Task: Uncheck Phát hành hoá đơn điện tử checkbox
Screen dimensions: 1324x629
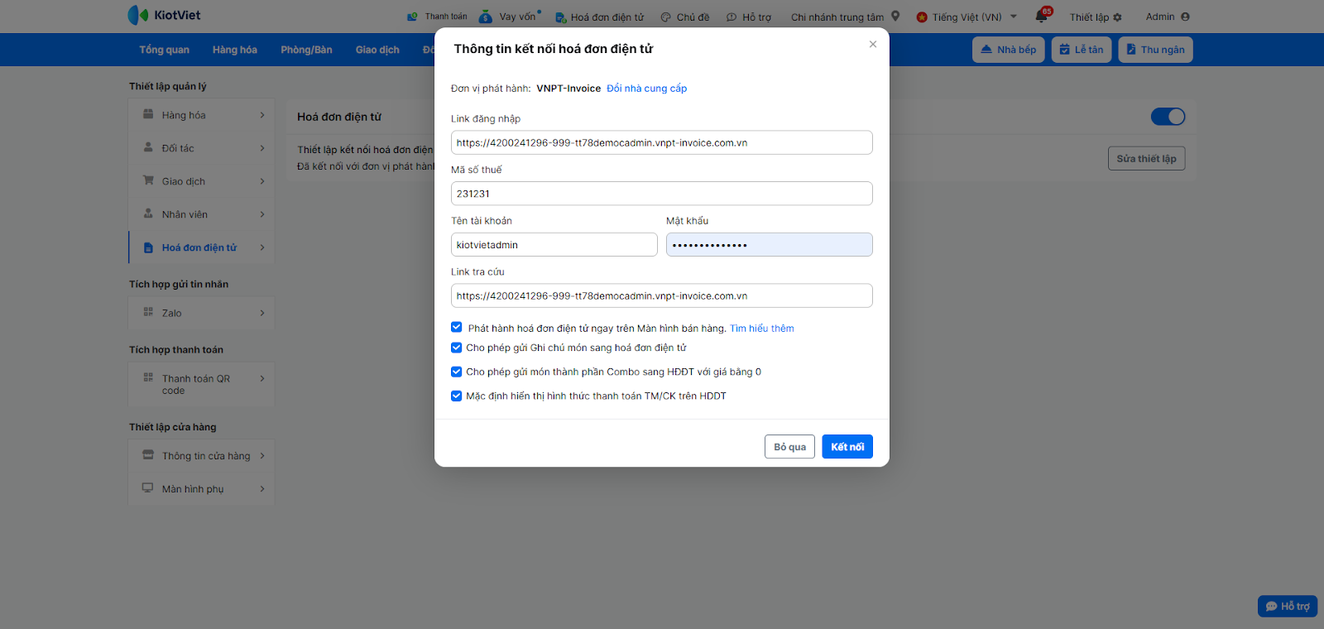Action: coord(457,328)
